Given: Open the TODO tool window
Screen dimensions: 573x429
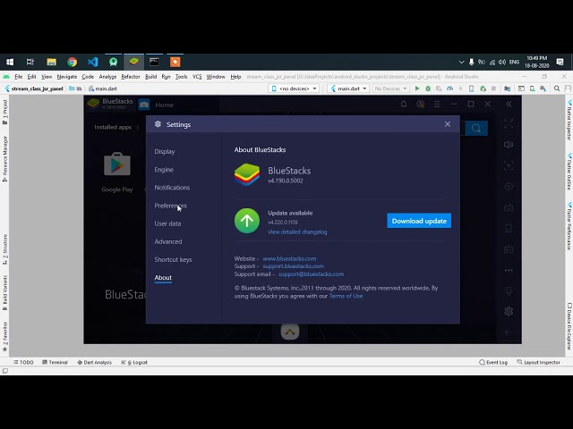Looking at the screenshot, I should tap(23, 362).
